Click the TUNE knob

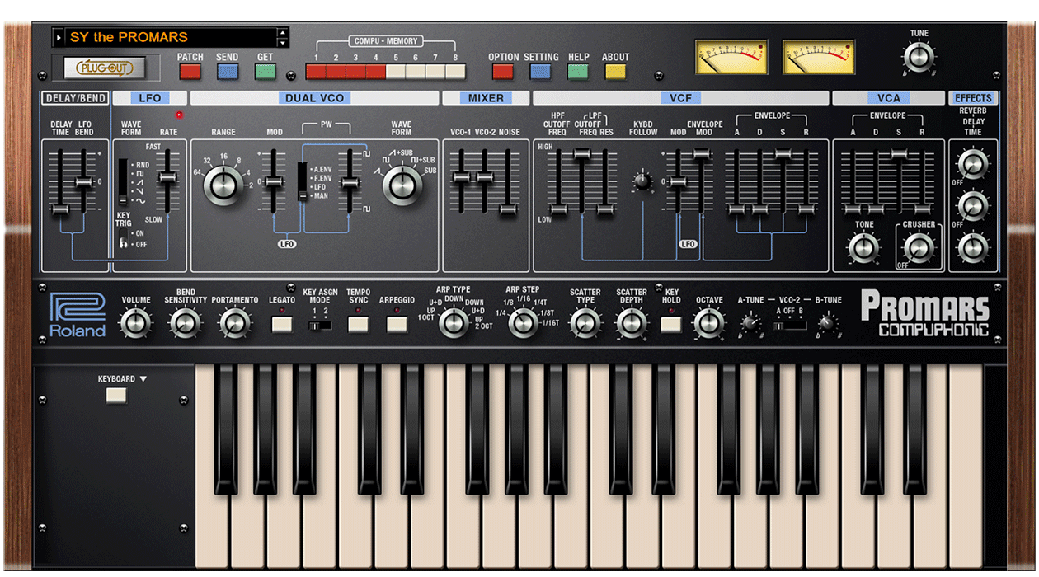click(x=919, y=58)
